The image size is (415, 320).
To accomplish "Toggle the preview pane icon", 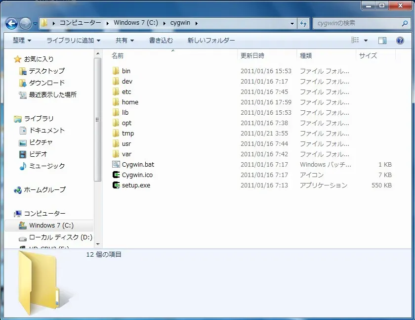I will (x=382, y=40).
